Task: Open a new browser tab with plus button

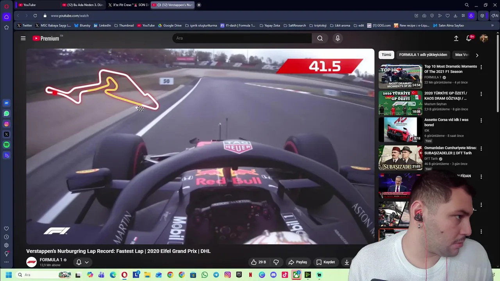Action: [x=199, y=5]
